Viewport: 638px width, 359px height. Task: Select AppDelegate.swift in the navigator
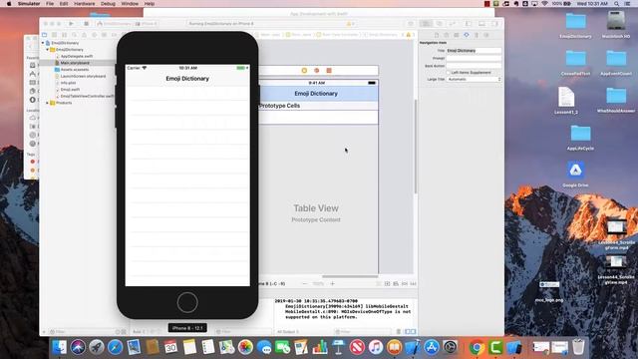(x=78, y=56)
